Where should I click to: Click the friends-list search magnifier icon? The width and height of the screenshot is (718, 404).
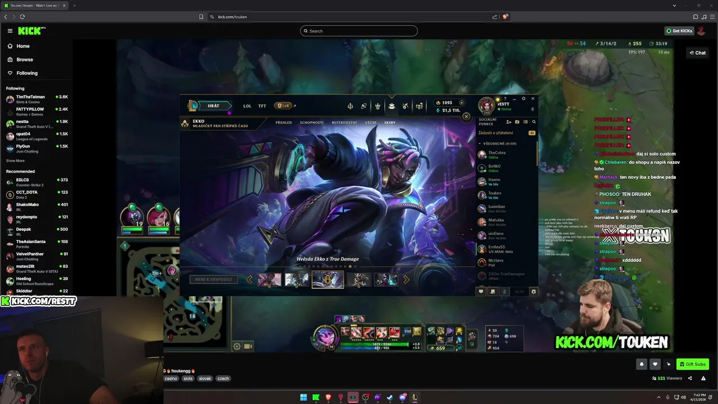533,122
